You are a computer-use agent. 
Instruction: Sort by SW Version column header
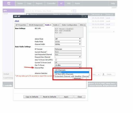99,14
